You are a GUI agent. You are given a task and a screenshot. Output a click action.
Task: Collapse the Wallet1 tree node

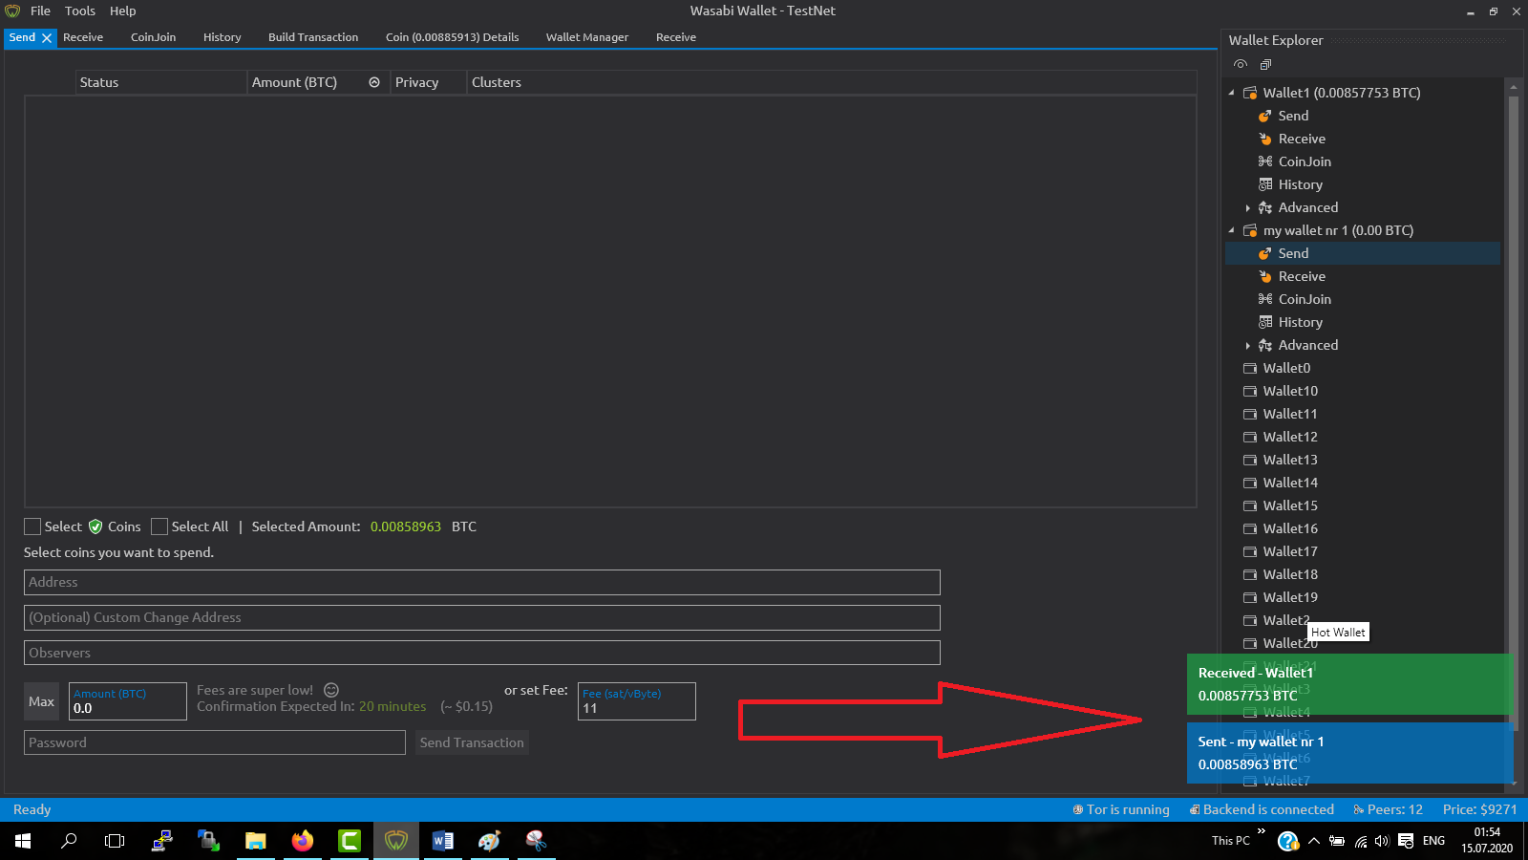(1231, 93)
